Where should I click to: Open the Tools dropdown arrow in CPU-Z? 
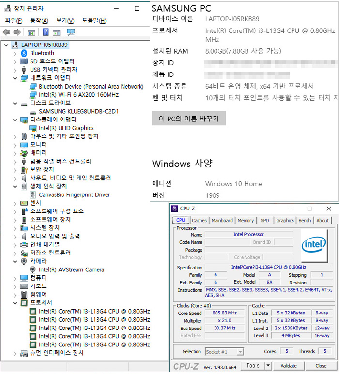pyautogui.click(x=268, y=365)
